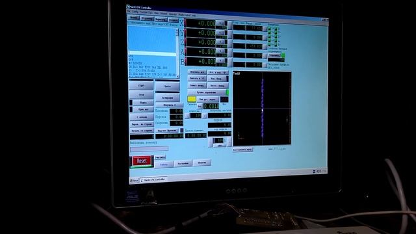Open the File menu in Mach3
Viewport: 416px width, 234px height.
(129, 12)
